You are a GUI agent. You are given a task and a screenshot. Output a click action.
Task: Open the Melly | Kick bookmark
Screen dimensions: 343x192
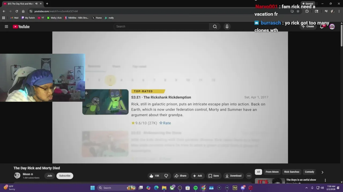pos(54,18)
